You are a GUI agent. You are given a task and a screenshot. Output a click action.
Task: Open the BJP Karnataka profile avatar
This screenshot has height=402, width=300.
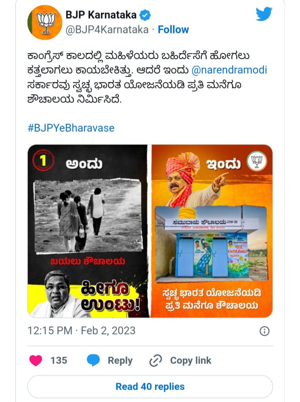[x=45, y=22]
